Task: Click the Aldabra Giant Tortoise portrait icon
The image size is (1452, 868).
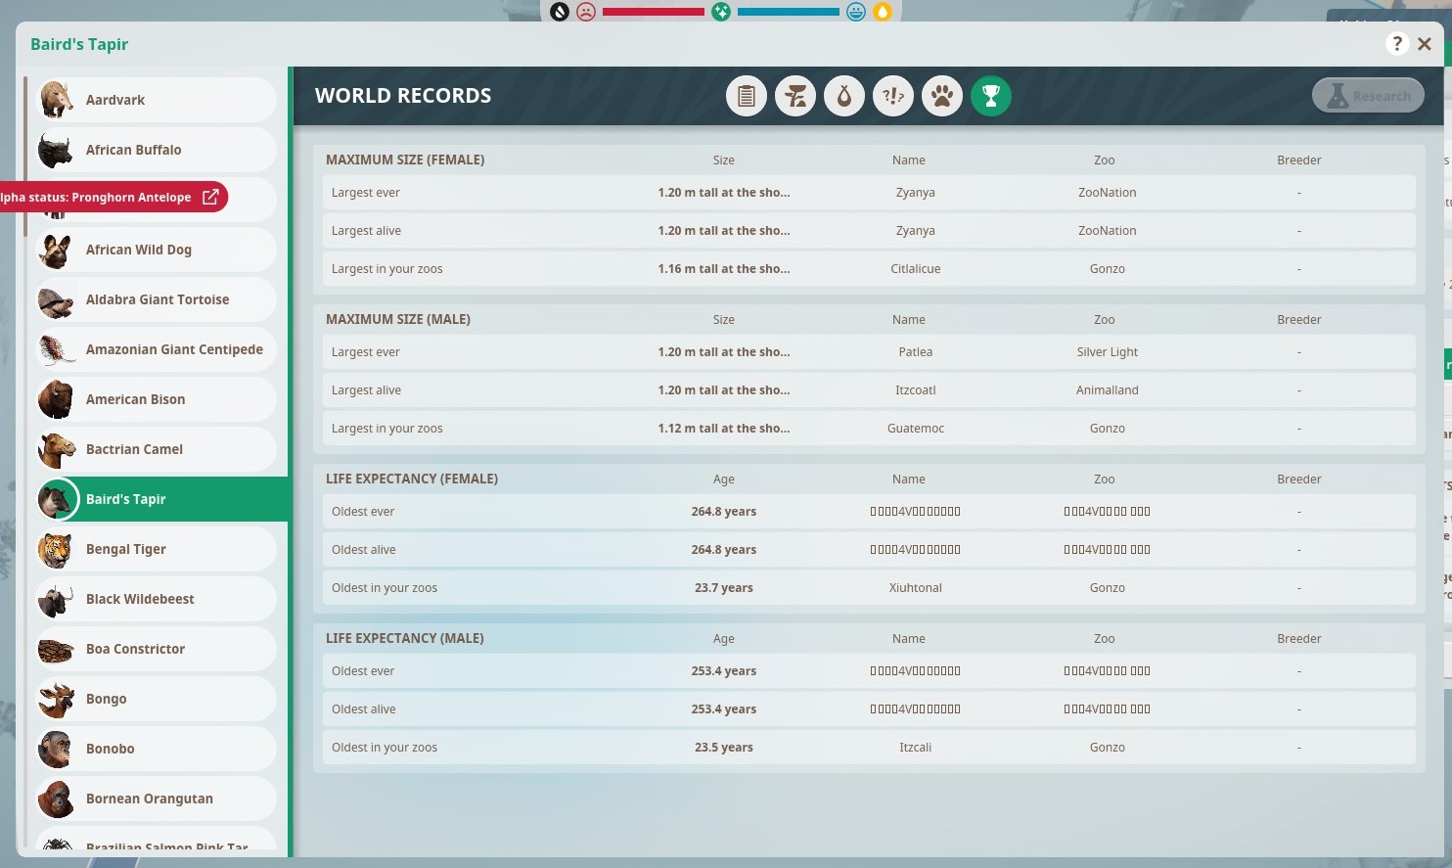Action: coord(57,299)
